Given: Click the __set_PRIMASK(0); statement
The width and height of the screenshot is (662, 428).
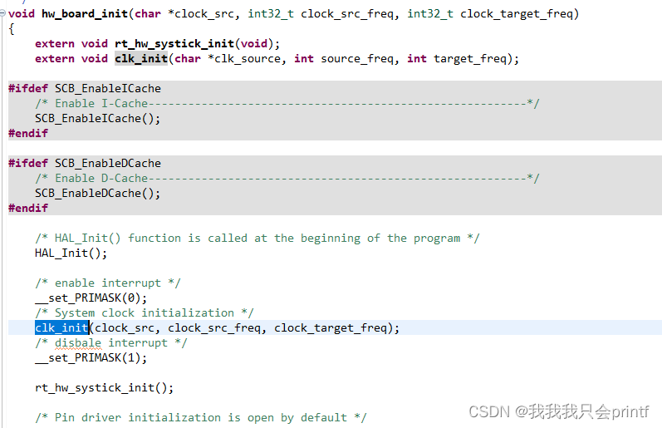Looking at the screenshot, I should click(x=91, y=298).
